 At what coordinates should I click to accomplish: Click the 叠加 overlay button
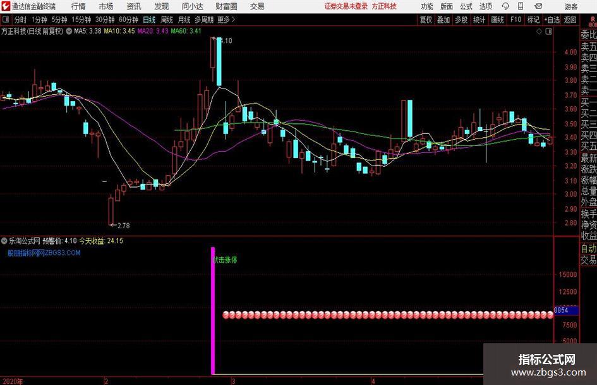pos(443,20)
